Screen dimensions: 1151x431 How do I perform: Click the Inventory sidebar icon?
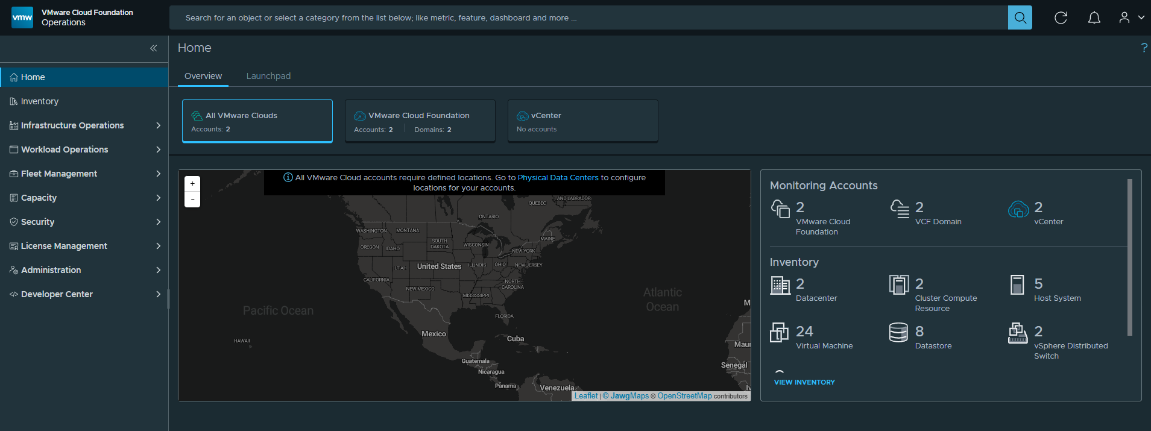(14, 101)
